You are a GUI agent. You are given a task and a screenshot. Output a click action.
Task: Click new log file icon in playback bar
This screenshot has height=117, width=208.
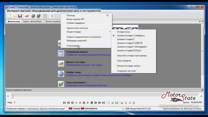coord(109,103)
